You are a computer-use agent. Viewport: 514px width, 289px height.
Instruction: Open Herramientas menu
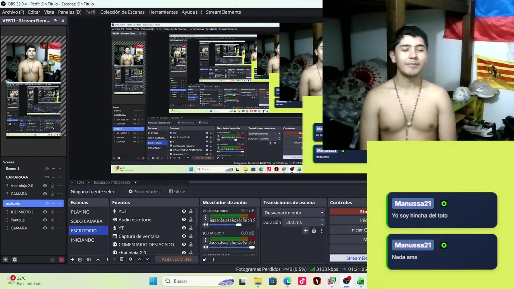[x=163, y=12]
